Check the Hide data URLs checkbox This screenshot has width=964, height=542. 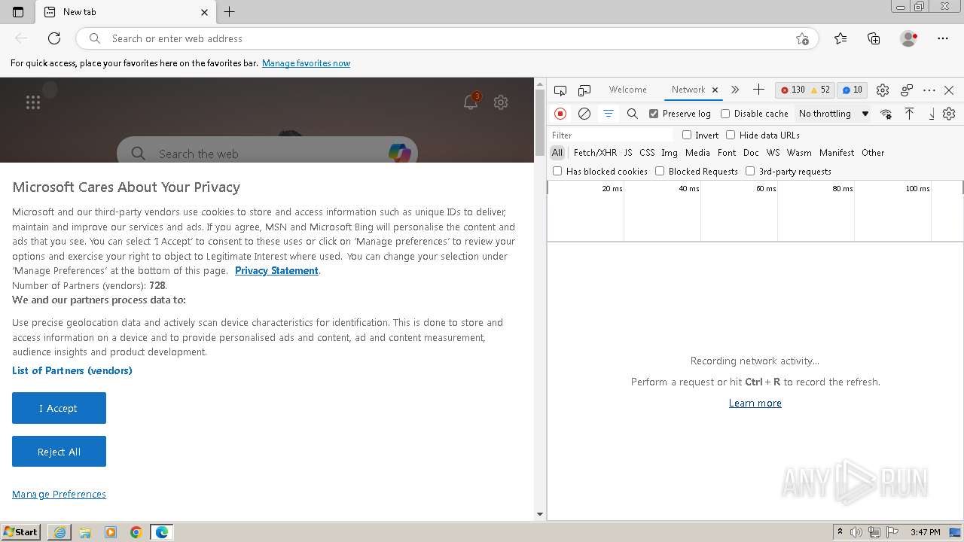[731, 135]
